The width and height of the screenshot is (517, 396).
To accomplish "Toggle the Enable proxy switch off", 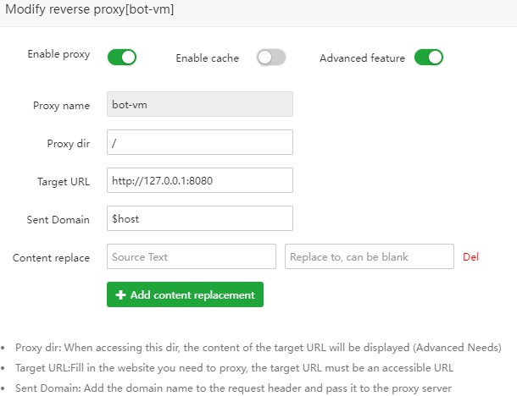I will (122, 58).
